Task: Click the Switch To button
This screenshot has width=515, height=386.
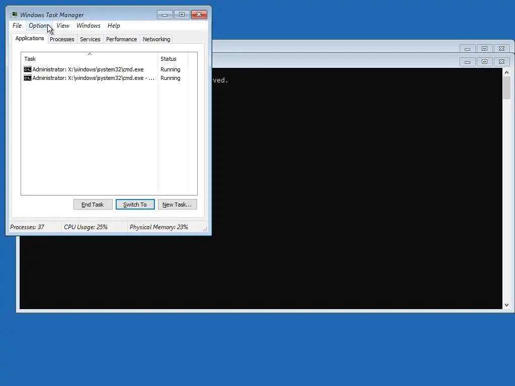Action: coord(135,205)
